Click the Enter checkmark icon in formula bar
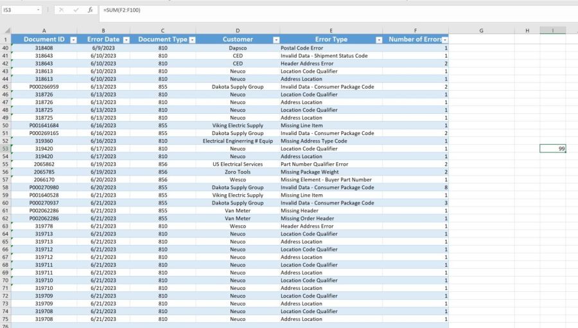 [x=76, y=10]
